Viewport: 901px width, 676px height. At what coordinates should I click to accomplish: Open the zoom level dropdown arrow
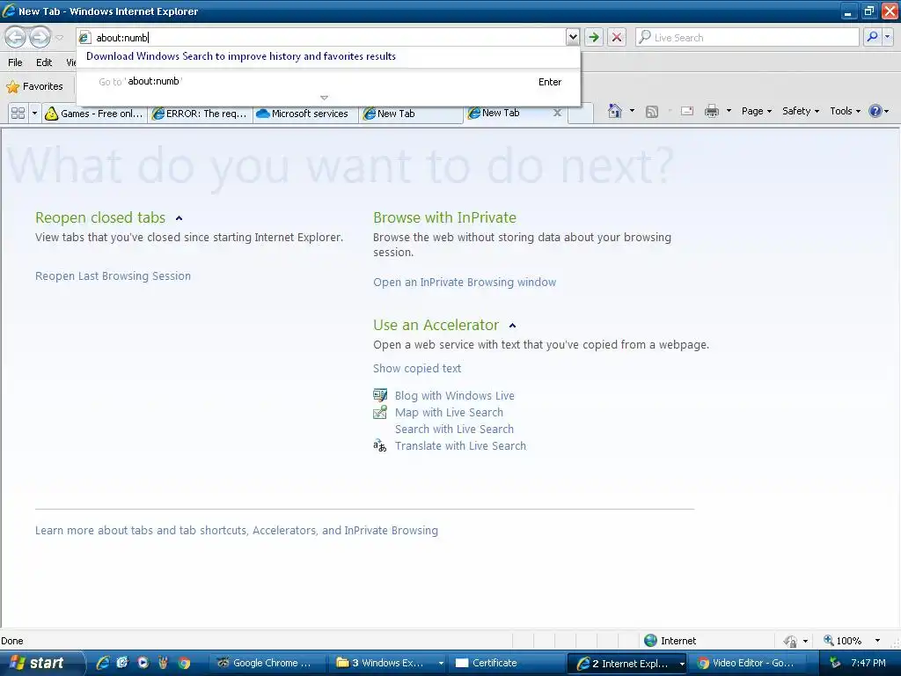(x=877, y=641)
